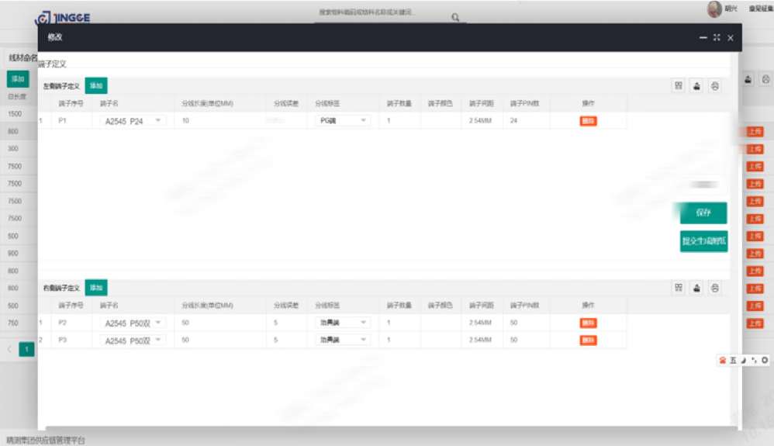Click 添加 button next to 右侧端子定义

[x=95, y=288]
